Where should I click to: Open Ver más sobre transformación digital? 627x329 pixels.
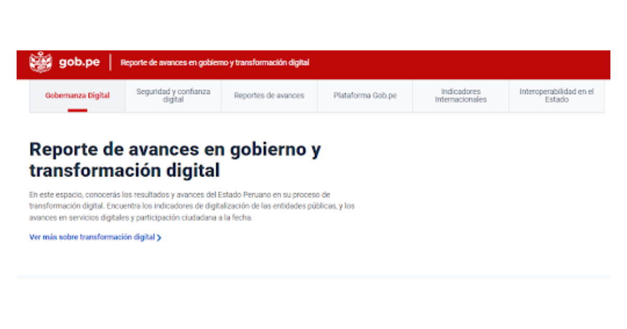coord(93,237)
